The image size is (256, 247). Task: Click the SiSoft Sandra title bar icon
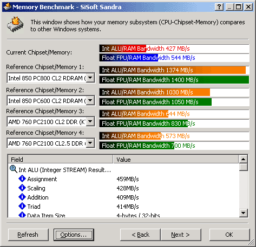click(7, 7)
